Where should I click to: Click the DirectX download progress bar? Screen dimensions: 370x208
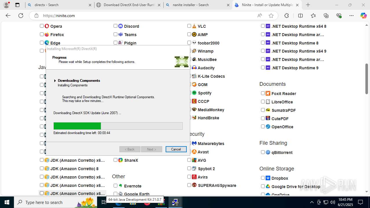118,126
